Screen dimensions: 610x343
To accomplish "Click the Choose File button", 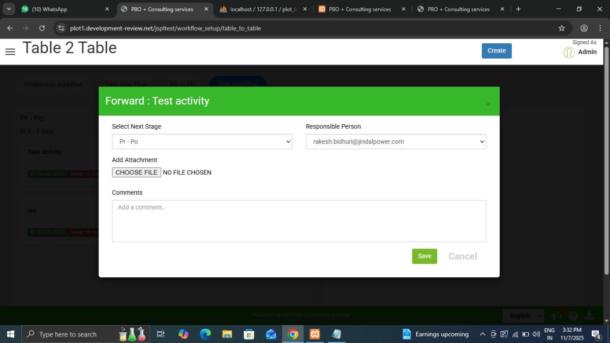I will coord(136,173).
